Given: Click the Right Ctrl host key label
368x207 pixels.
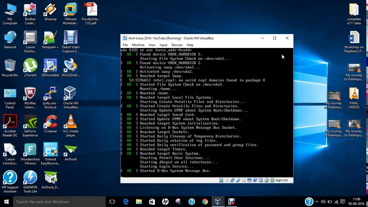Looking at the screenshot, I should pyautogui.click(x=282, y=180).
